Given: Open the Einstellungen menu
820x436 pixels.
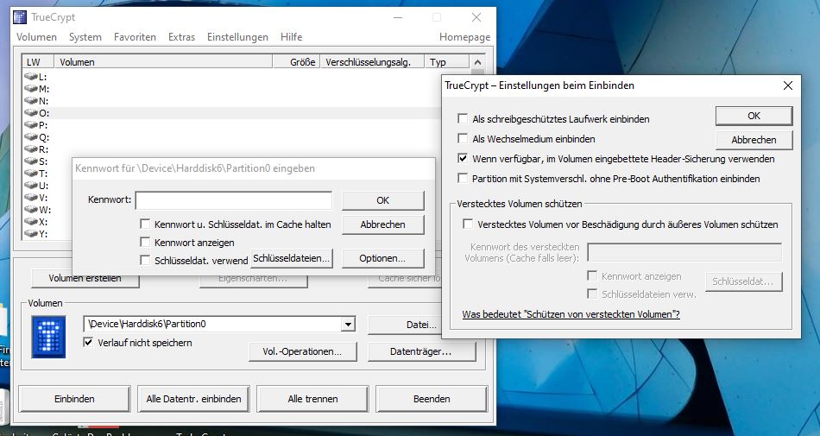Looking at the screenshot, I should pos(237,37).
